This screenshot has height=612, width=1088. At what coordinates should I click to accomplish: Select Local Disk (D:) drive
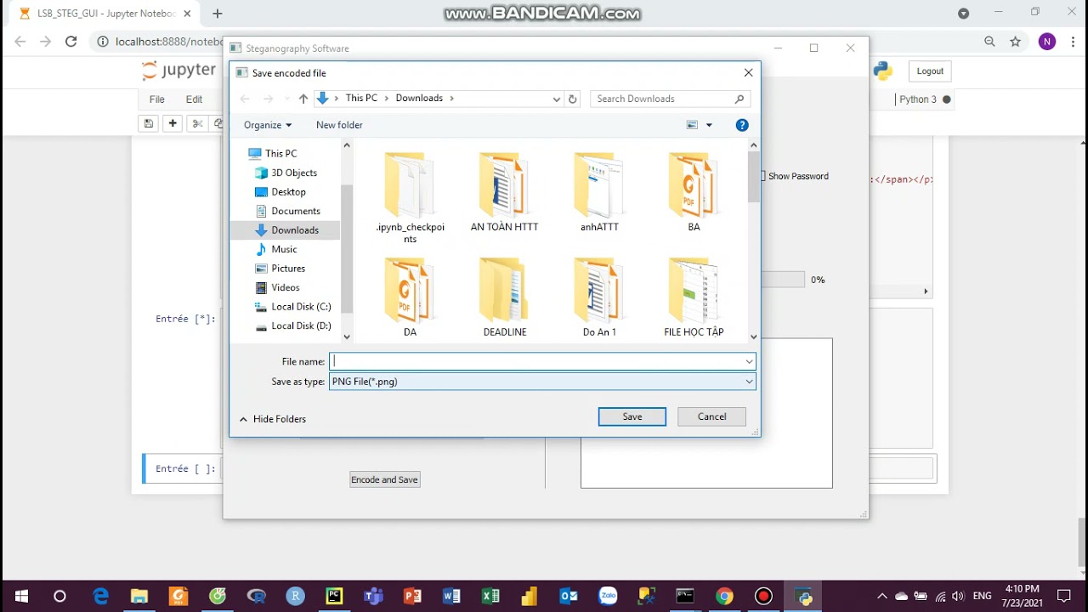pos(301,326)
